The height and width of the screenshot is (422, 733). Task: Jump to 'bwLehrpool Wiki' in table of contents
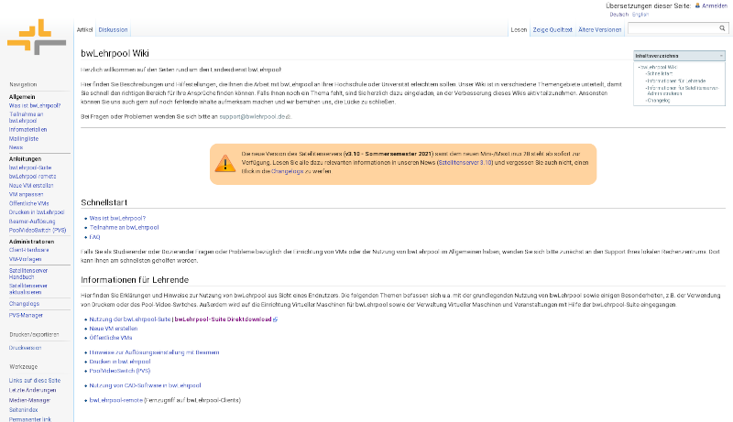point(659,67)
